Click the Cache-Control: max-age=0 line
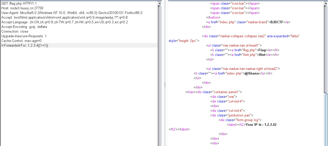The width and height of the screenshot is (328, 146). pos(21,41)
